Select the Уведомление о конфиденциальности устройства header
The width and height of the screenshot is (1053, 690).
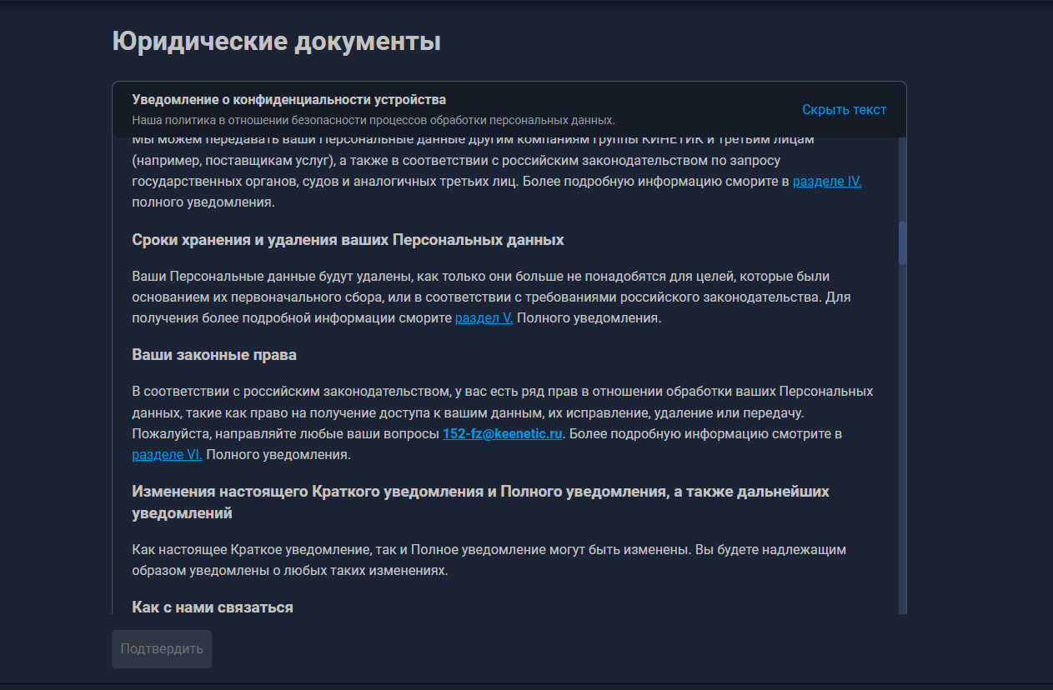pos(288,100)
